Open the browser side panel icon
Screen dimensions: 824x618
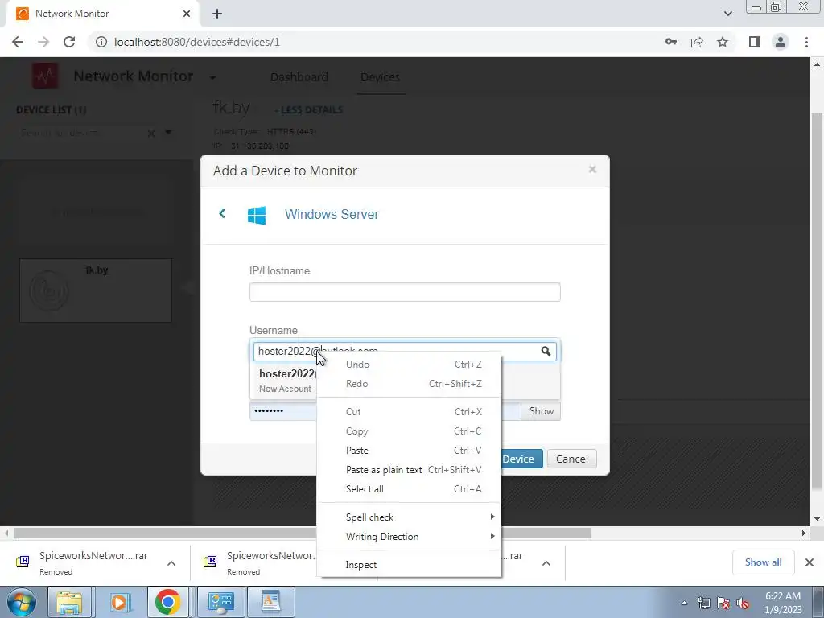[x=755, y=42]
